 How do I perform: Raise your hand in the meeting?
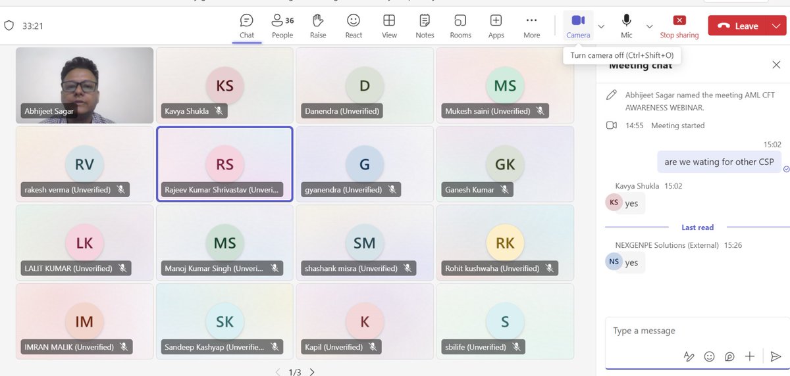click(x=318, y=26)
